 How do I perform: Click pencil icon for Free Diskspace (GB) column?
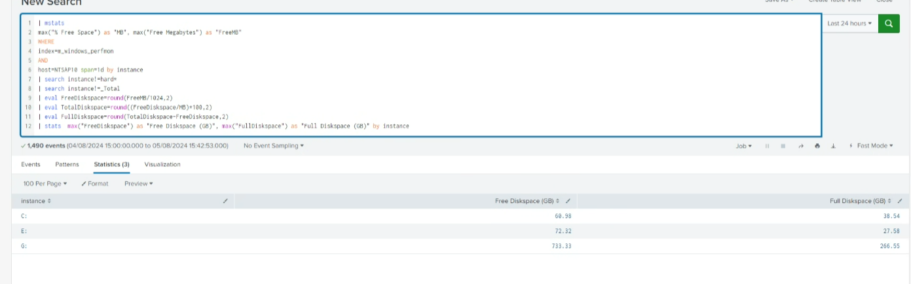coord(568,201)
